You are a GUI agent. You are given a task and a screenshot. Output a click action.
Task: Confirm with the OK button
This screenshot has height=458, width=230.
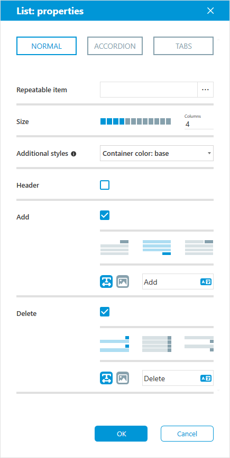pyautogui.click(x=121, y=434)
